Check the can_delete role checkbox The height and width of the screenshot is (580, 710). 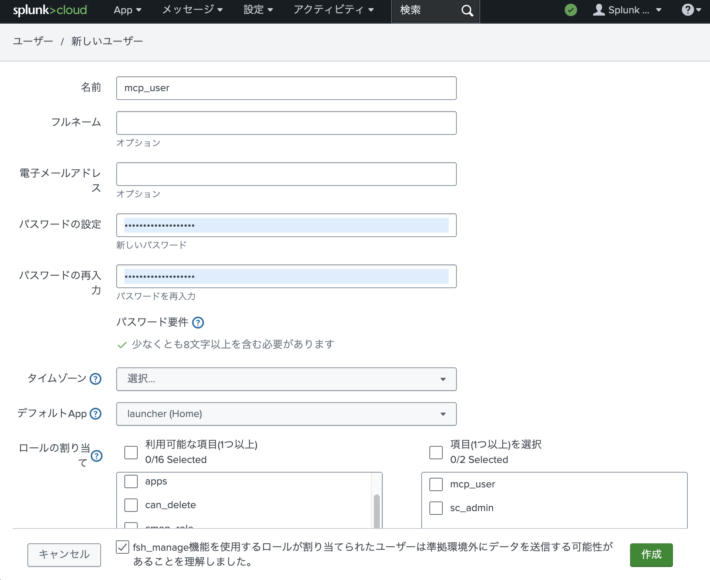(131, 505)
